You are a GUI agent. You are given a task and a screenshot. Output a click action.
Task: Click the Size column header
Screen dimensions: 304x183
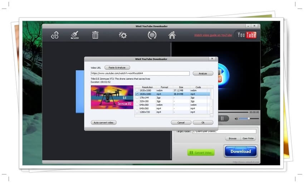coord(181,87)
